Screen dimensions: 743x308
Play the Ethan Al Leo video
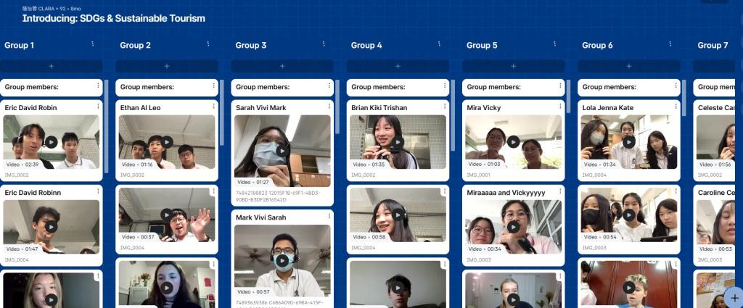click(167, 142)
